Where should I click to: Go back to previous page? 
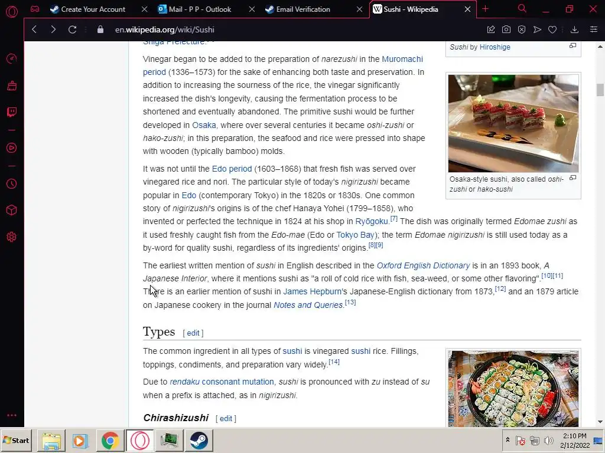click(34, 29)
